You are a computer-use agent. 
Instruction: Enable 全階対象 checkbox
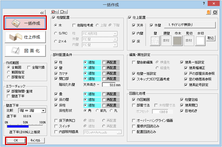29,68
